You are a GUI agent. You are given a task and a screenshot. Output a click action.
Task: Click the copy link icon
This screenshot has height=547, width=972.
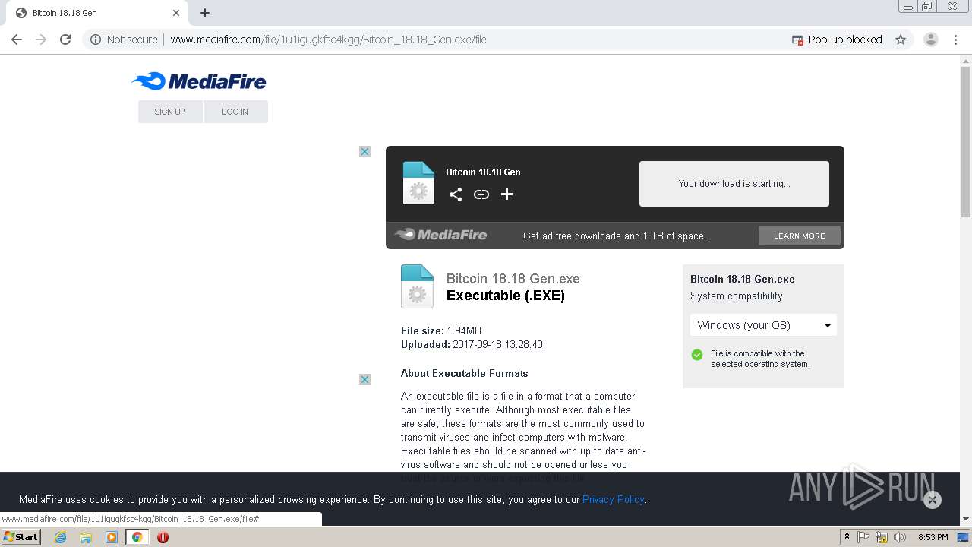click(481, 194)
